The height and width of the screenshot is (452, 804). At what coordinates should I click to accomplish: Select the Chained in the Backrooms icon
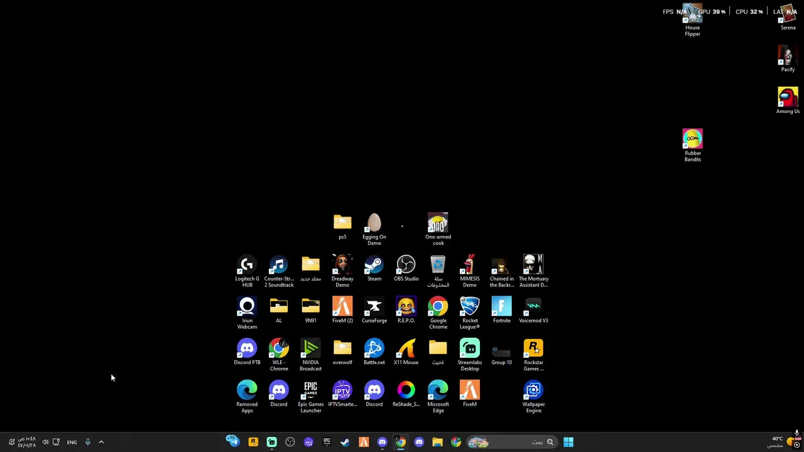pyautogui.click(x=502, y=272)
